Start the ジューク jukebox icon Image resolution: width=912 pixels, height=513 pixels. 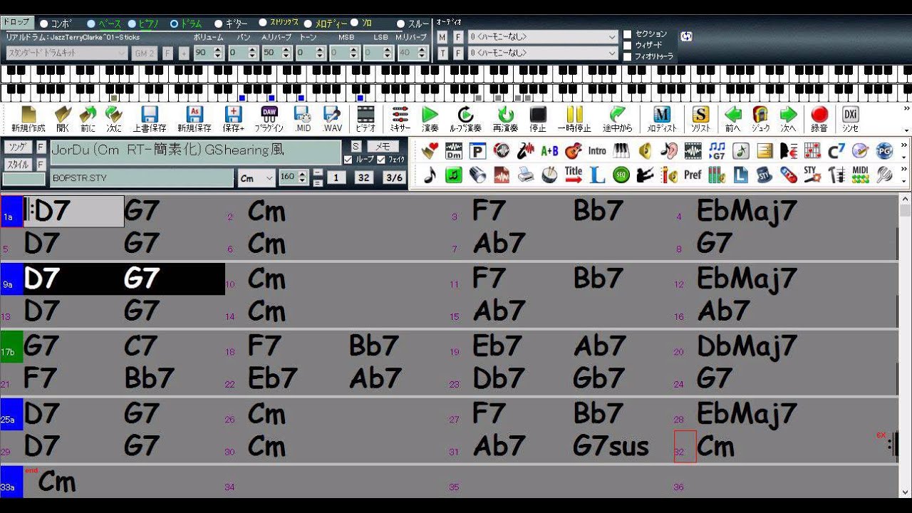coord(761,119)
